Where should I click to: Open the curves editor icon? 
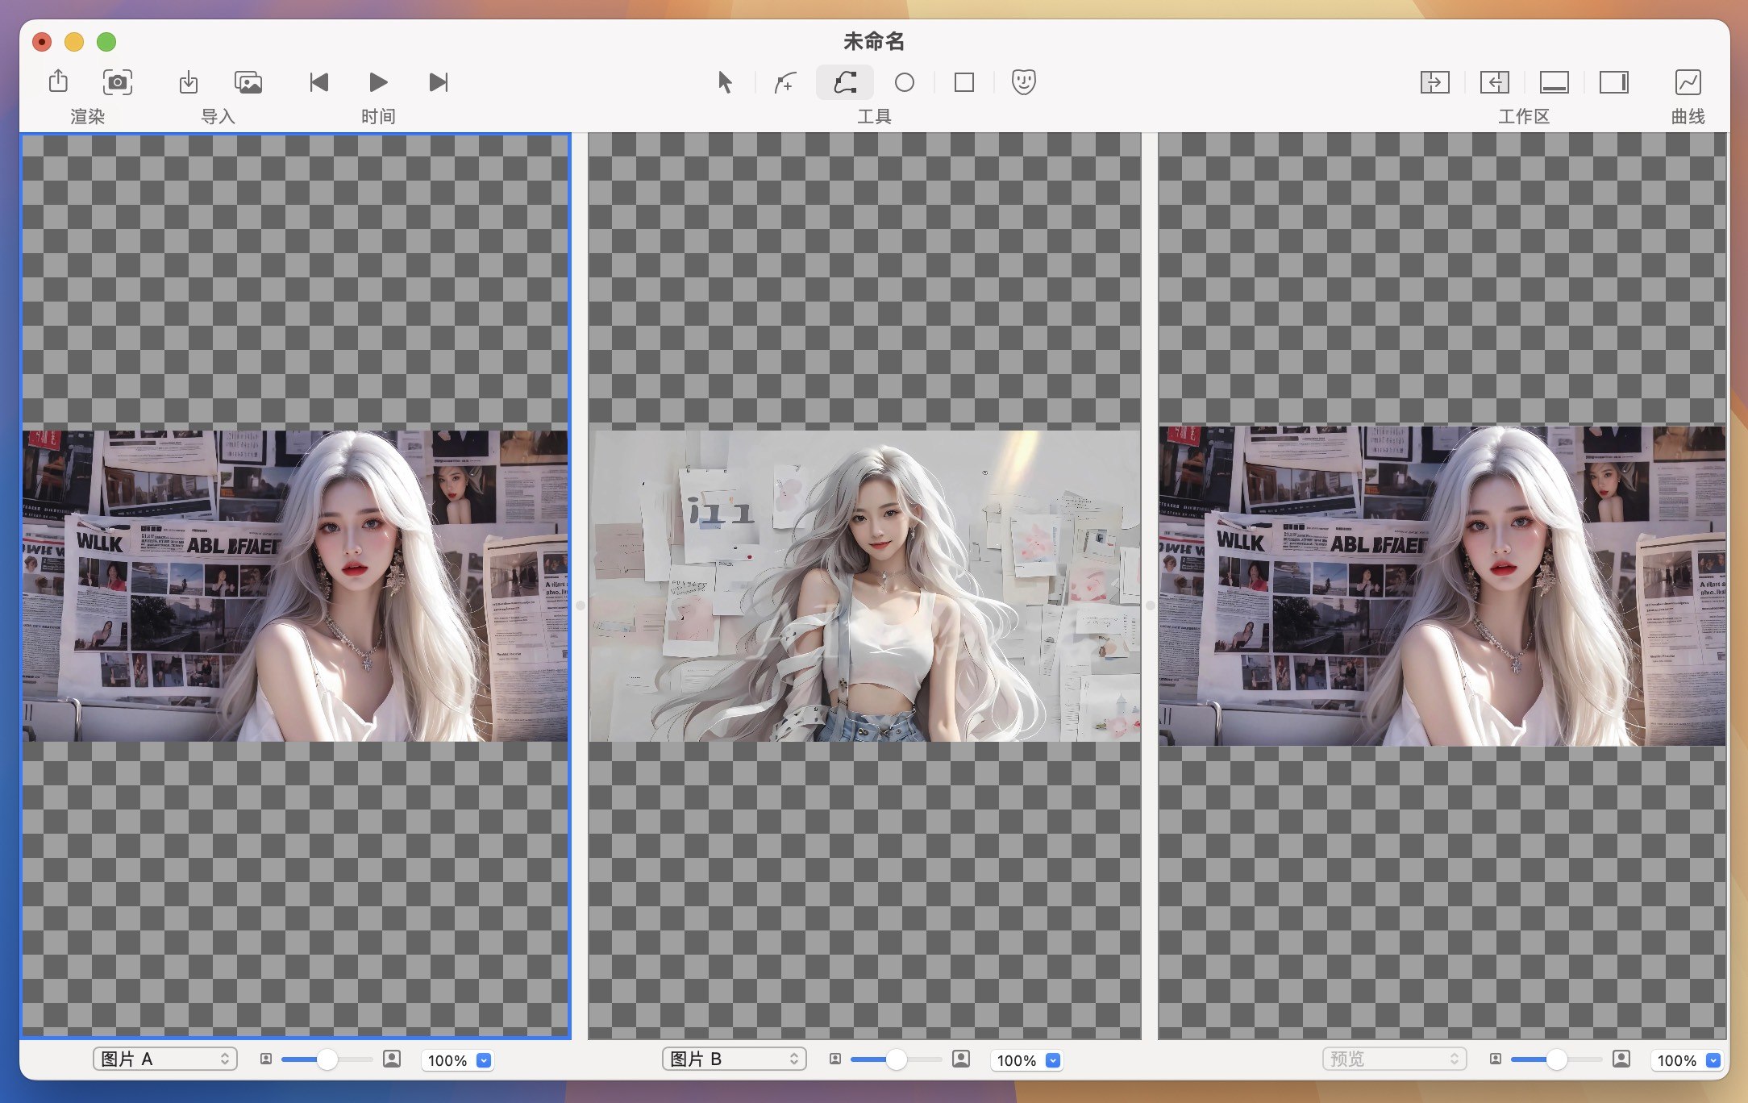click(x=1688, y=81)
